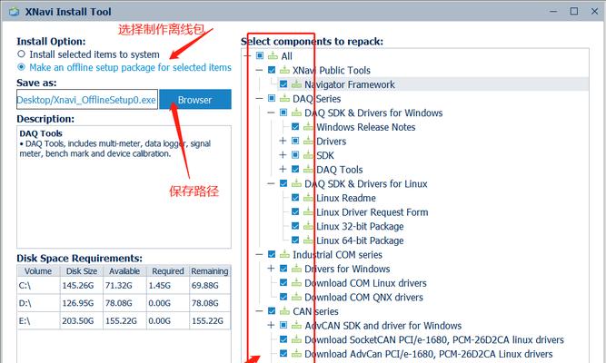606x363 pixels.
Task: Toggle the All components checkbox
Action: click(260, 55)
